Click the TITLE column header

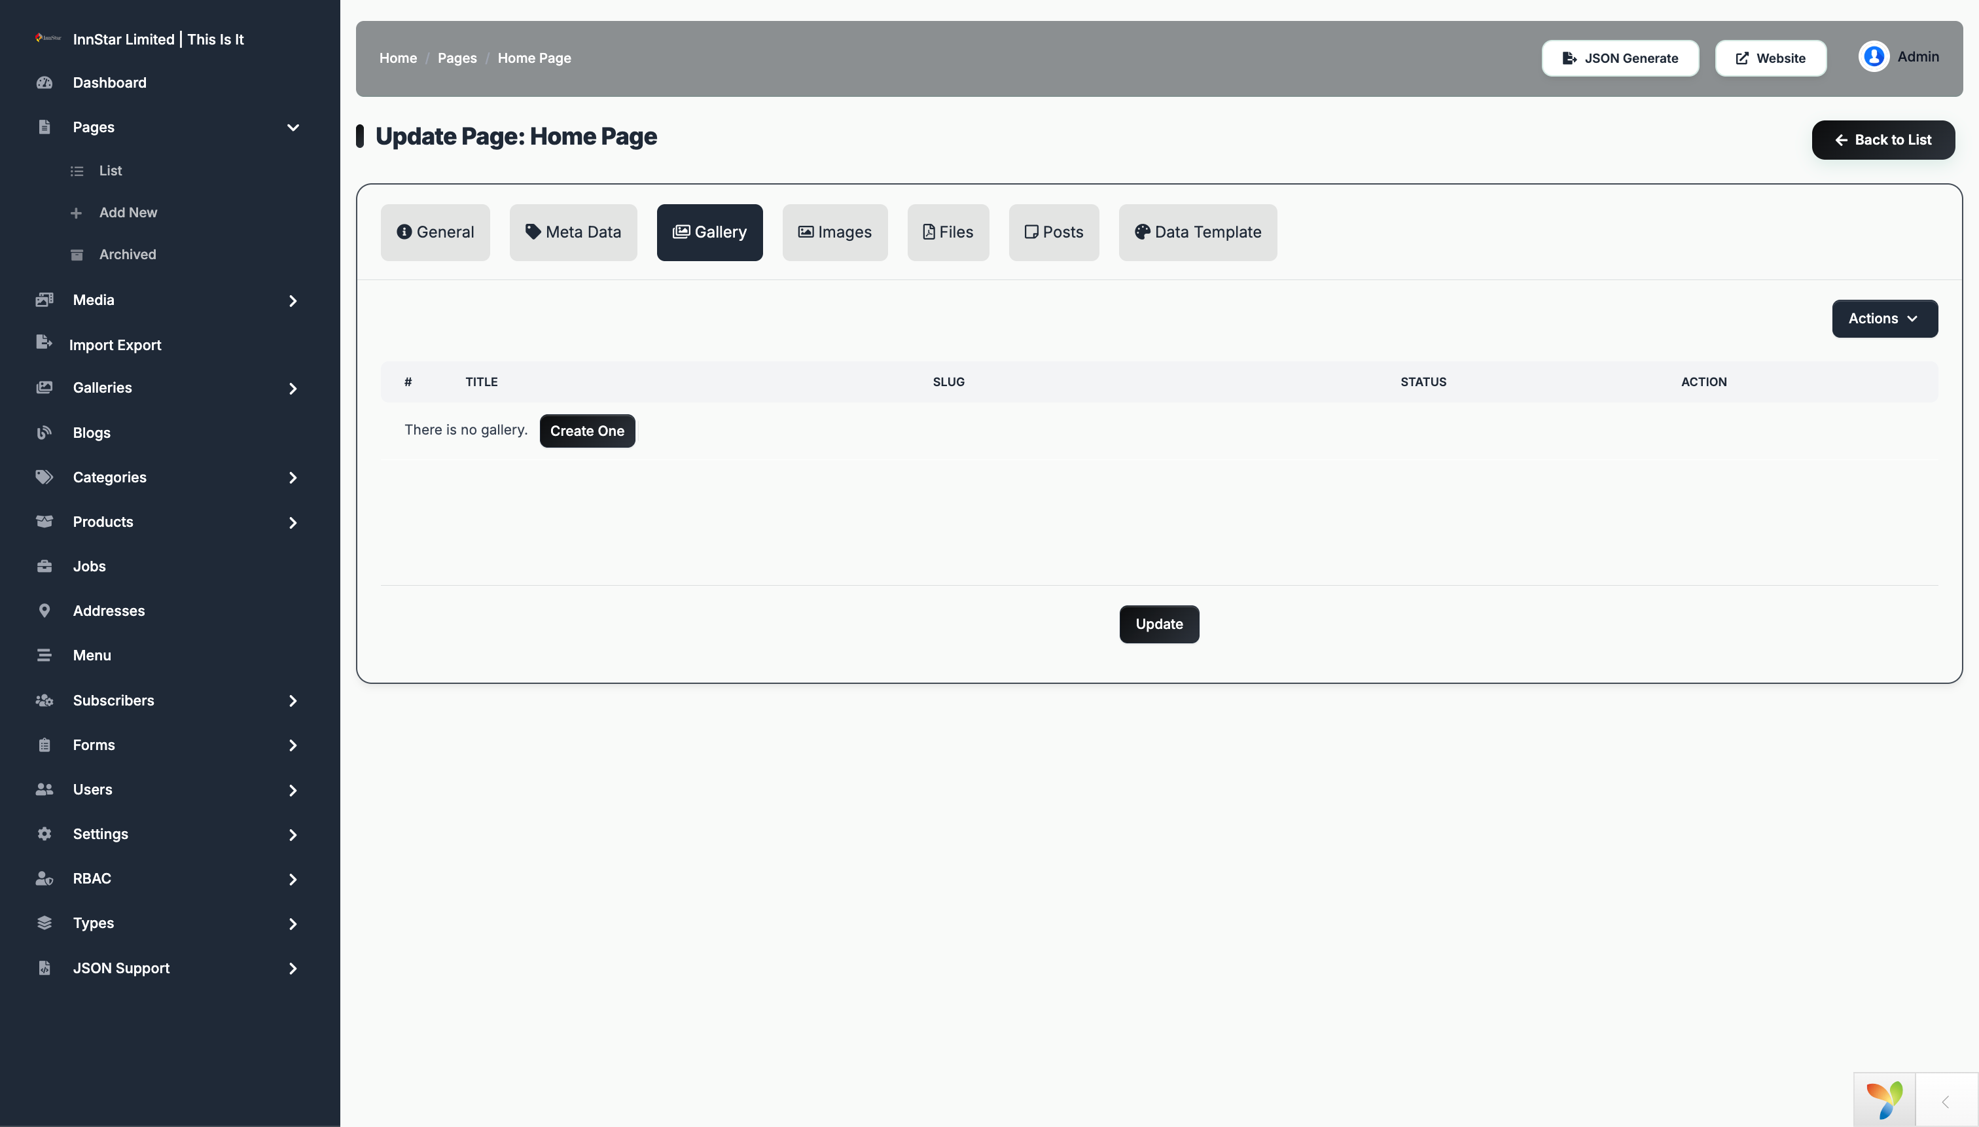click(x=482, y=382)
